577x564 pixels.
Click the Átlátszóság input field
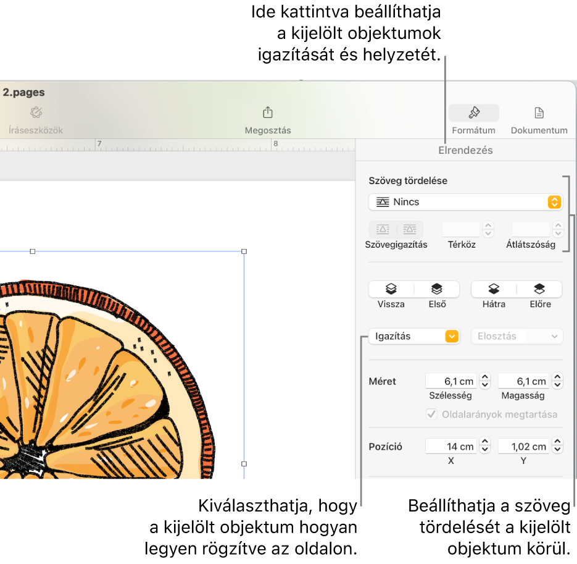[531, 229]
